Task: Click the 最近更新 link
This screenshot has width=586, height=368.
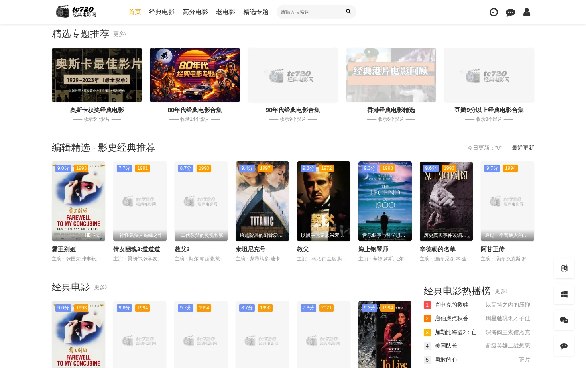Action: [x=523, y=148]
